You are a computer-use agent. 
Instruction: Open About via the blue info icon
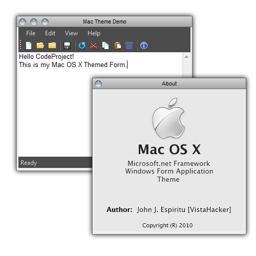click(144, 46)
